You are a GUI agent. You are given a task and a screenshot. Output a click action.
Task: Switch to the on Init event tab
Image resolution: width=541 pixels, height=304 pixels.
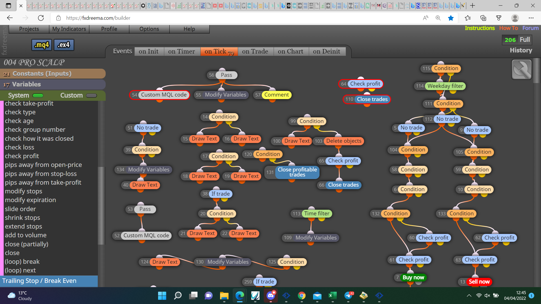(x=148, y=52)
